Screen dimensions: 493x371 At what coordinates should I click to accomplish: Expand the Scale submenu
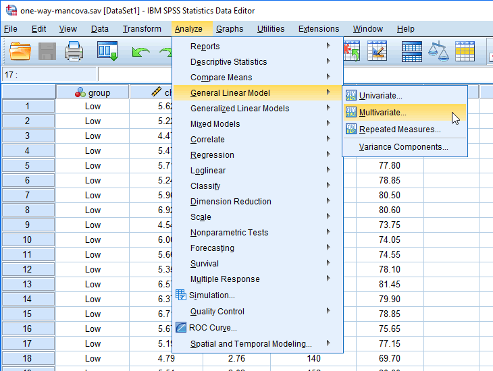coord(257,217)
